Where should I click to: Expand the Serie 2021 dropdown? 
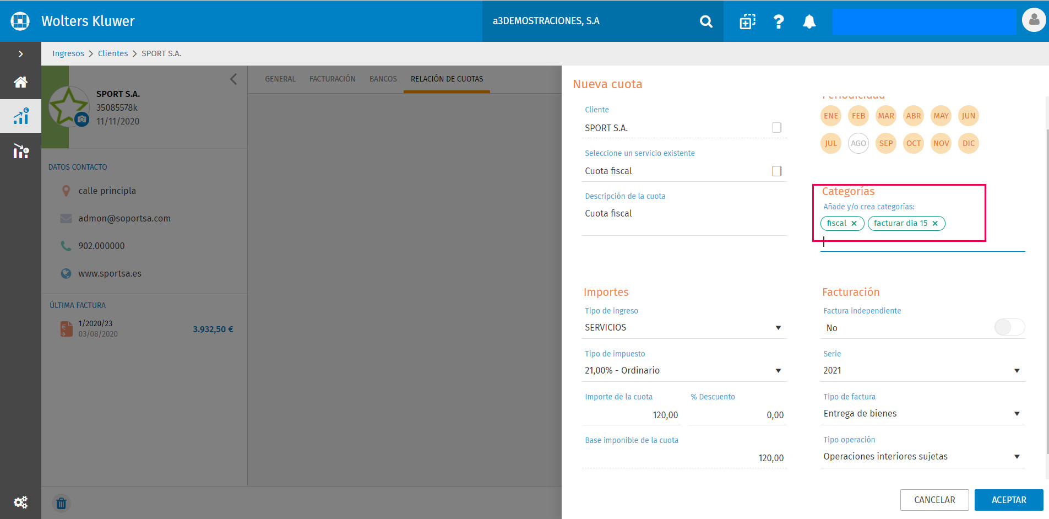point(922,370)
